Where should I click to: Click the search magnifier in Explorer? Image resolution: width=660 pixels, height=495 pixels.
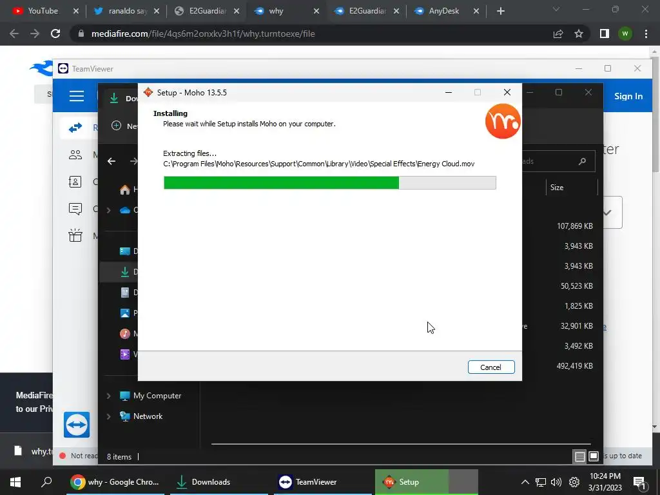pyautogui.click(x=582, y=161)
